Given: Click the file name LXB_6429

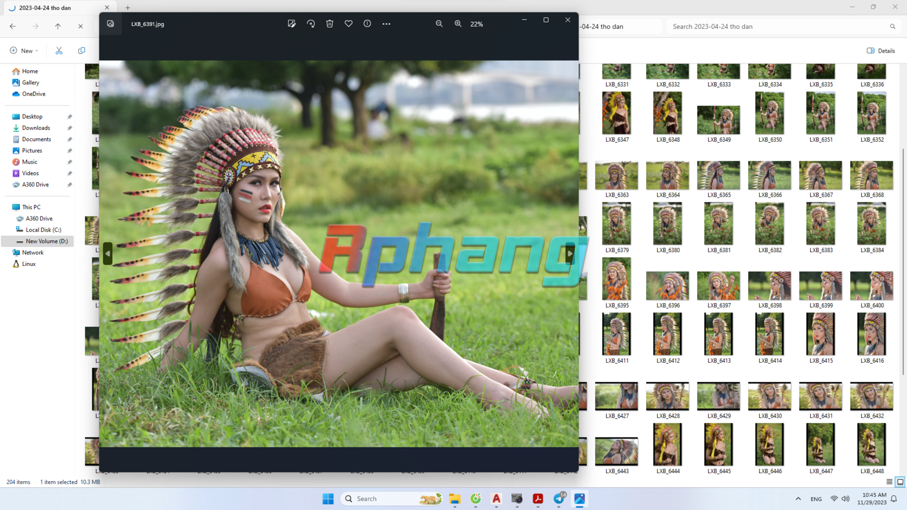Looking at the screenshot, I should point(719,416).
